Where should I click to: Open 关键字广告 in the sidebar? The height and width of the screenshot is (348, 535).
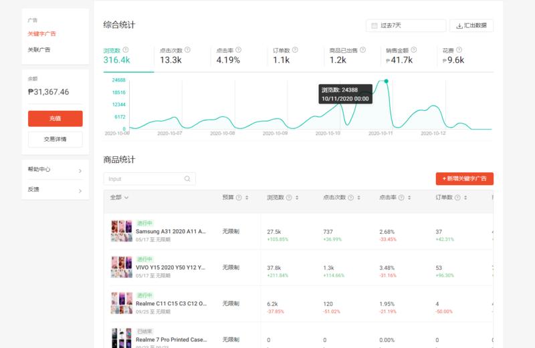(41, 34)
